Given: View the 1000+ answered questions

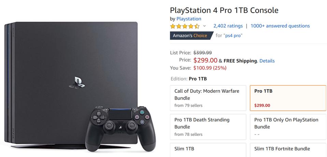Looking at the screenshot, I should tap(280, 26).
